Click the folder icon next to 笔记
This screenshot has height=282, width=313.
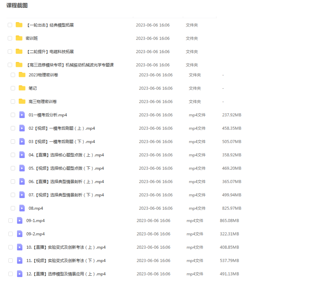coord(22,88)
